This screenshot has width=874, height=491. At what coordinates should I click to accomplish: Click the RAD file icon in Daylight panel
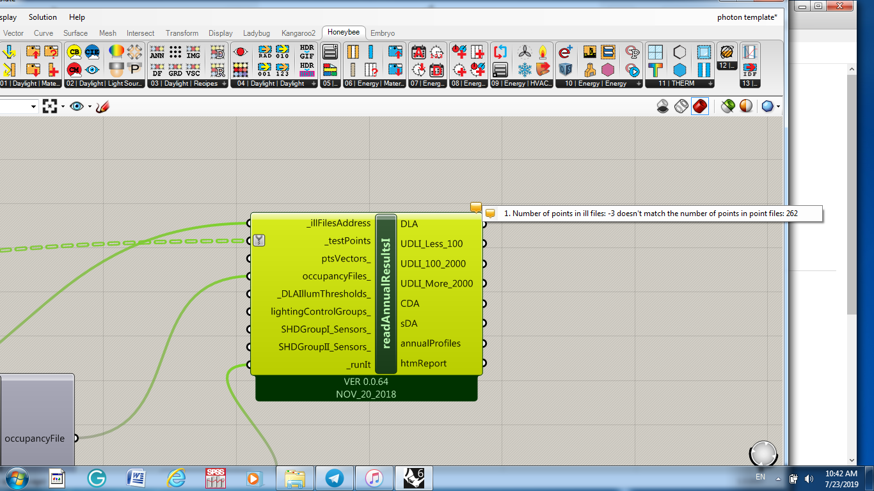265,52
